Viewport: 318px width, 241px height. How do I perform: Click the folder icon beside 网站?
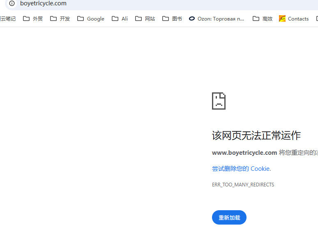138,18
